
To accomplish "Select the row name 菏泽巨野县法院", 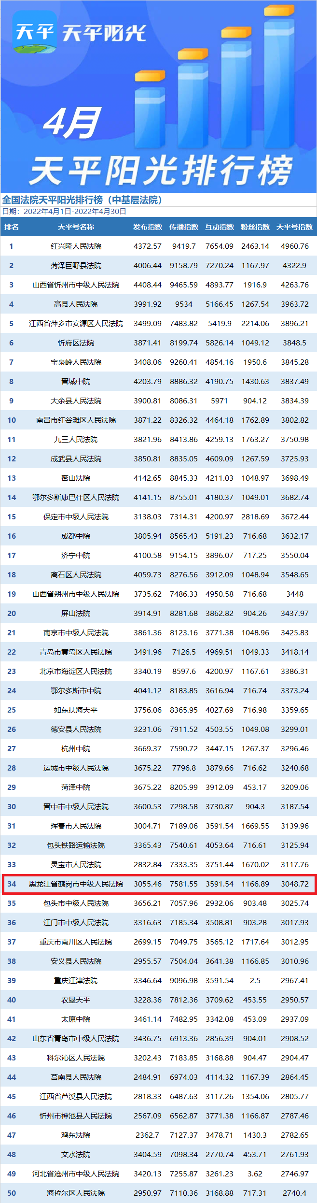I will [76, 265].
